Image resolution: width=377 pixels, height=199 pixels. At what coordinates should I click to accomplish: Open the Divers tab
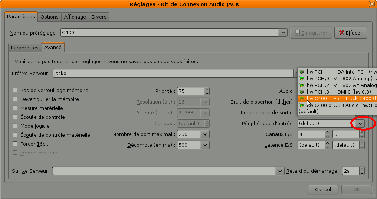(x=99, y=17)
